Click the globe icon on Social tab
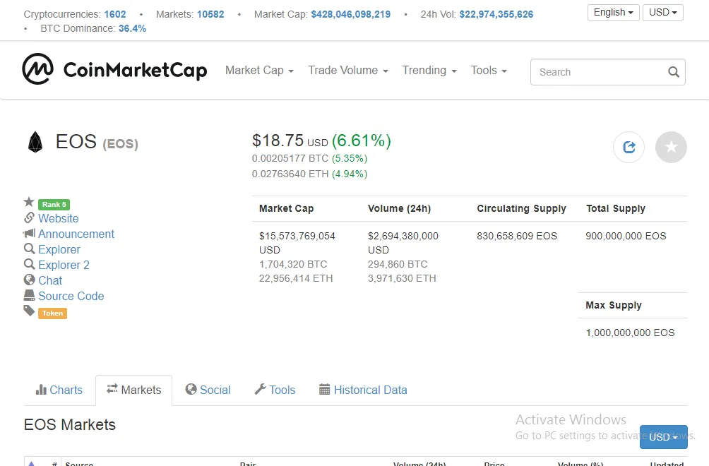 pos(191,389)
